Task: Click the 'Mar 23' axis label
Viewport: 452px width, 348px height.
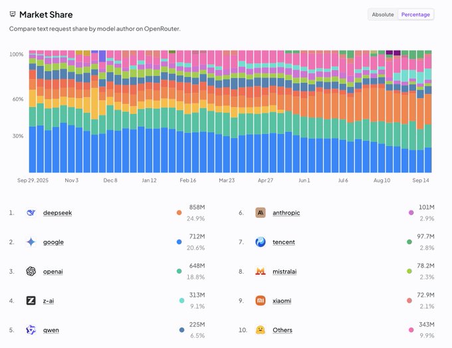Action: [x=227, y=181]
